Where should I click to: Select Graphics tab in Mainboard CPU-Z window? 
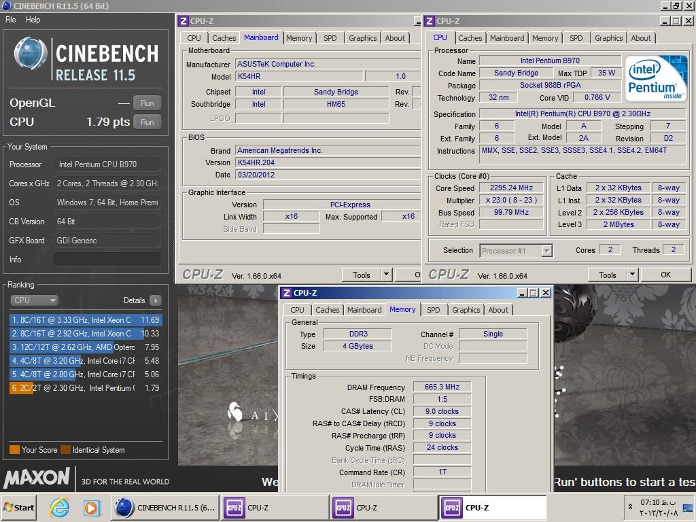(363, 38)
